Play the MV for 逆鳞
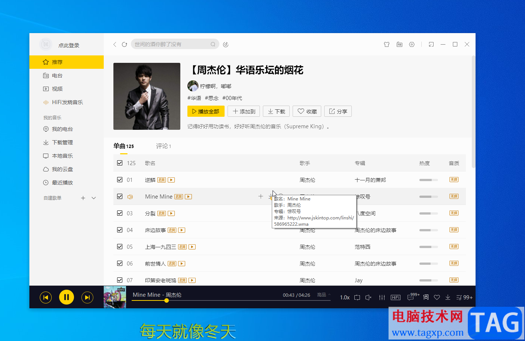The height and width of the screenshot is (341, 525). (x=171, y=180)
